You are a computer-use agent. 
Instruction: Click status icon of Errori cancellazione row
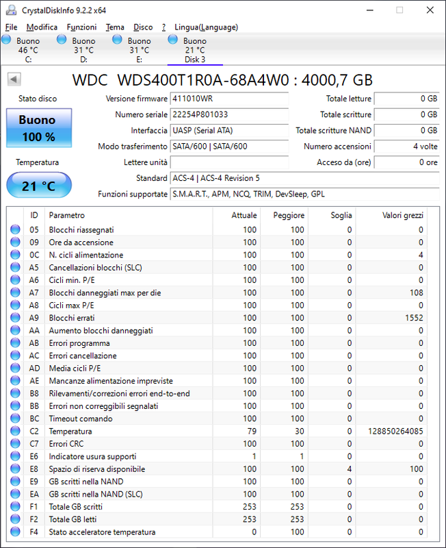click(15, 355)
